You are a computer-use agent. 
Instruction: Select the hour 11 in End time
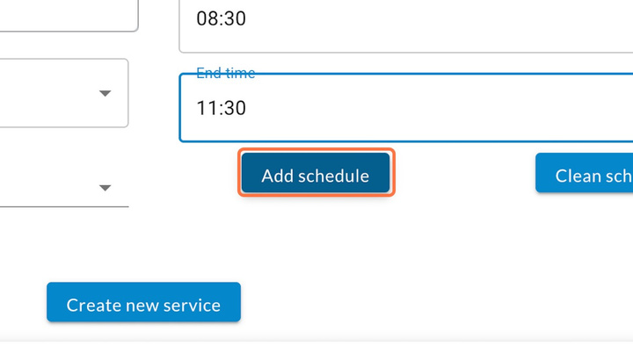(206, 108)
